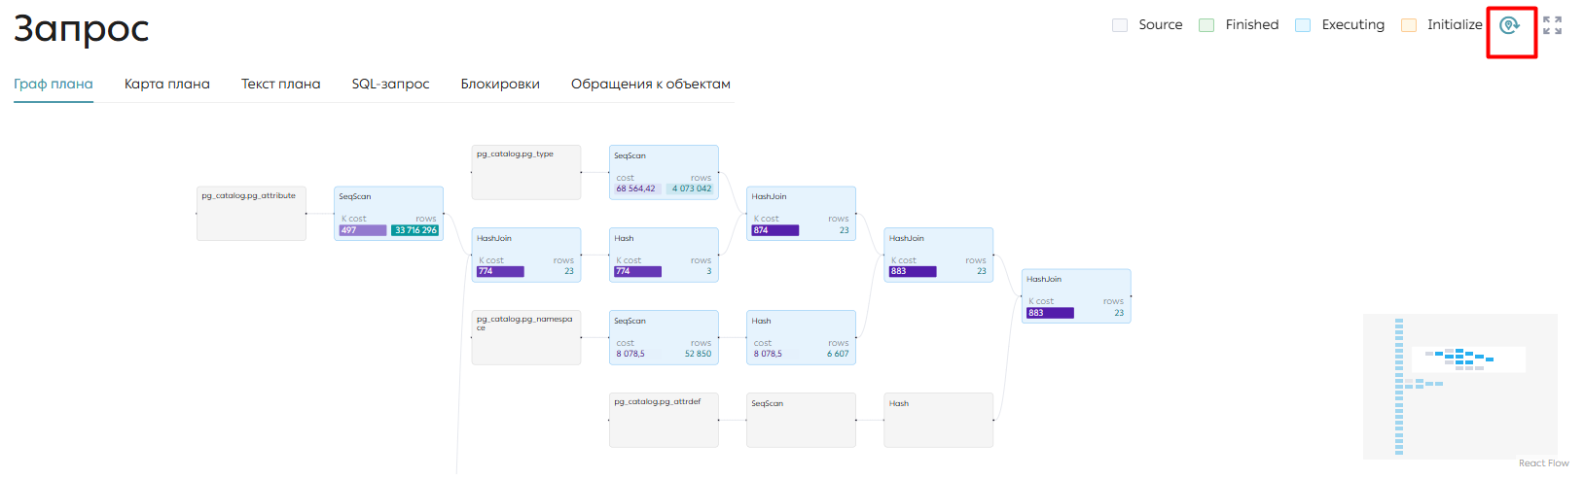The width and height of the screenshot is (1584, 479).
Task: Open the Карта плана tab
Action: point(167,84)
